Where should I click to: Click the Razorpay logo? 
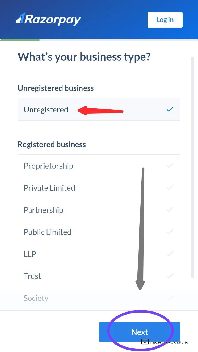pyautogui.click(x=48, y=19)
